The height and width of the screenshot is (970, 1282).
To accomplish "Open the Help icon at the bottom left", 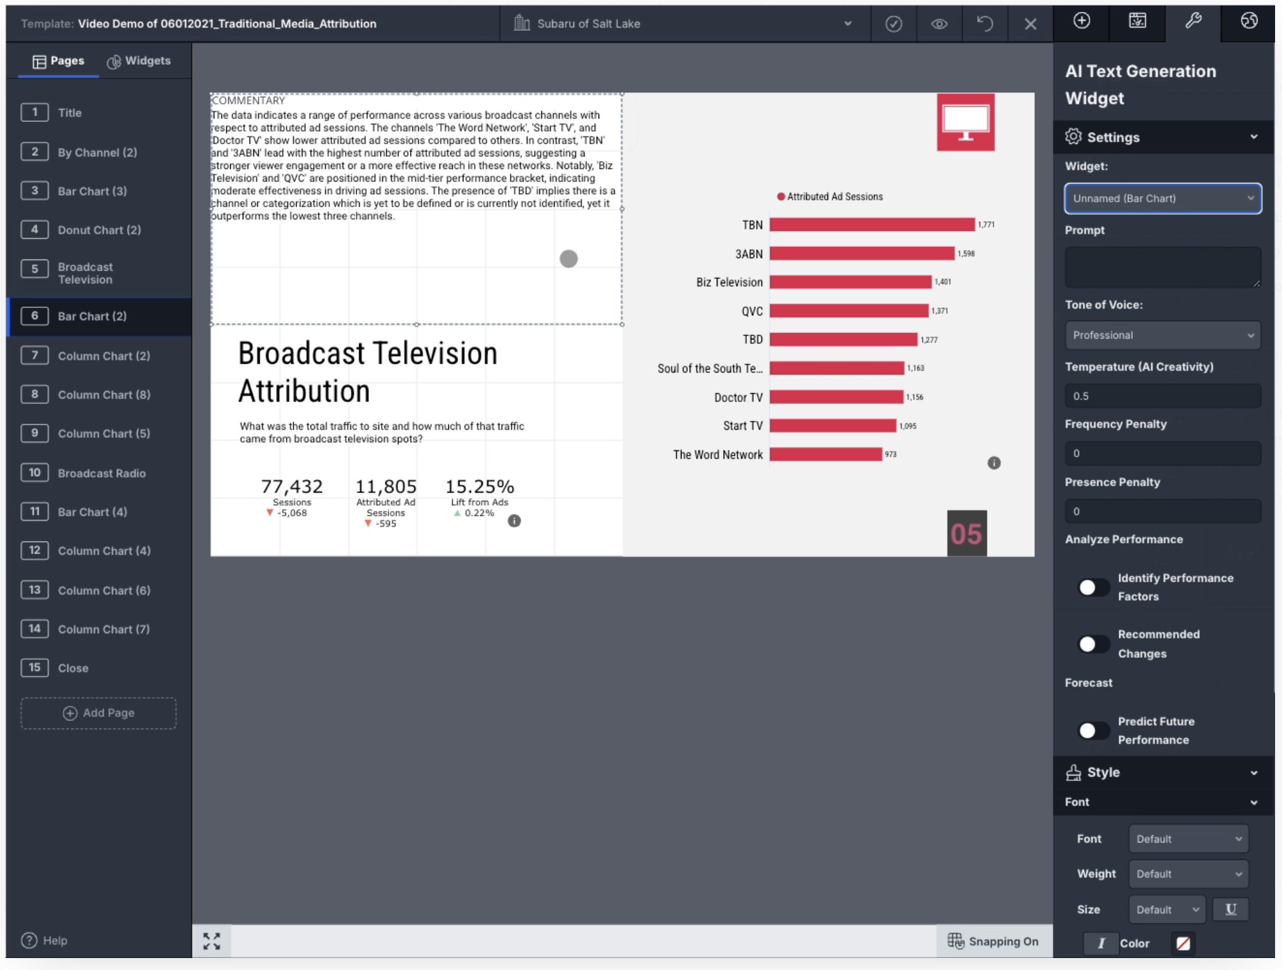I will pyautogui.click(x=29, y=940).
